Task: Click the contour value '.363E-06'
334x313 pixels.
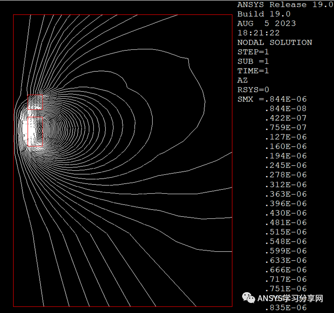Action: click(286, 194)
